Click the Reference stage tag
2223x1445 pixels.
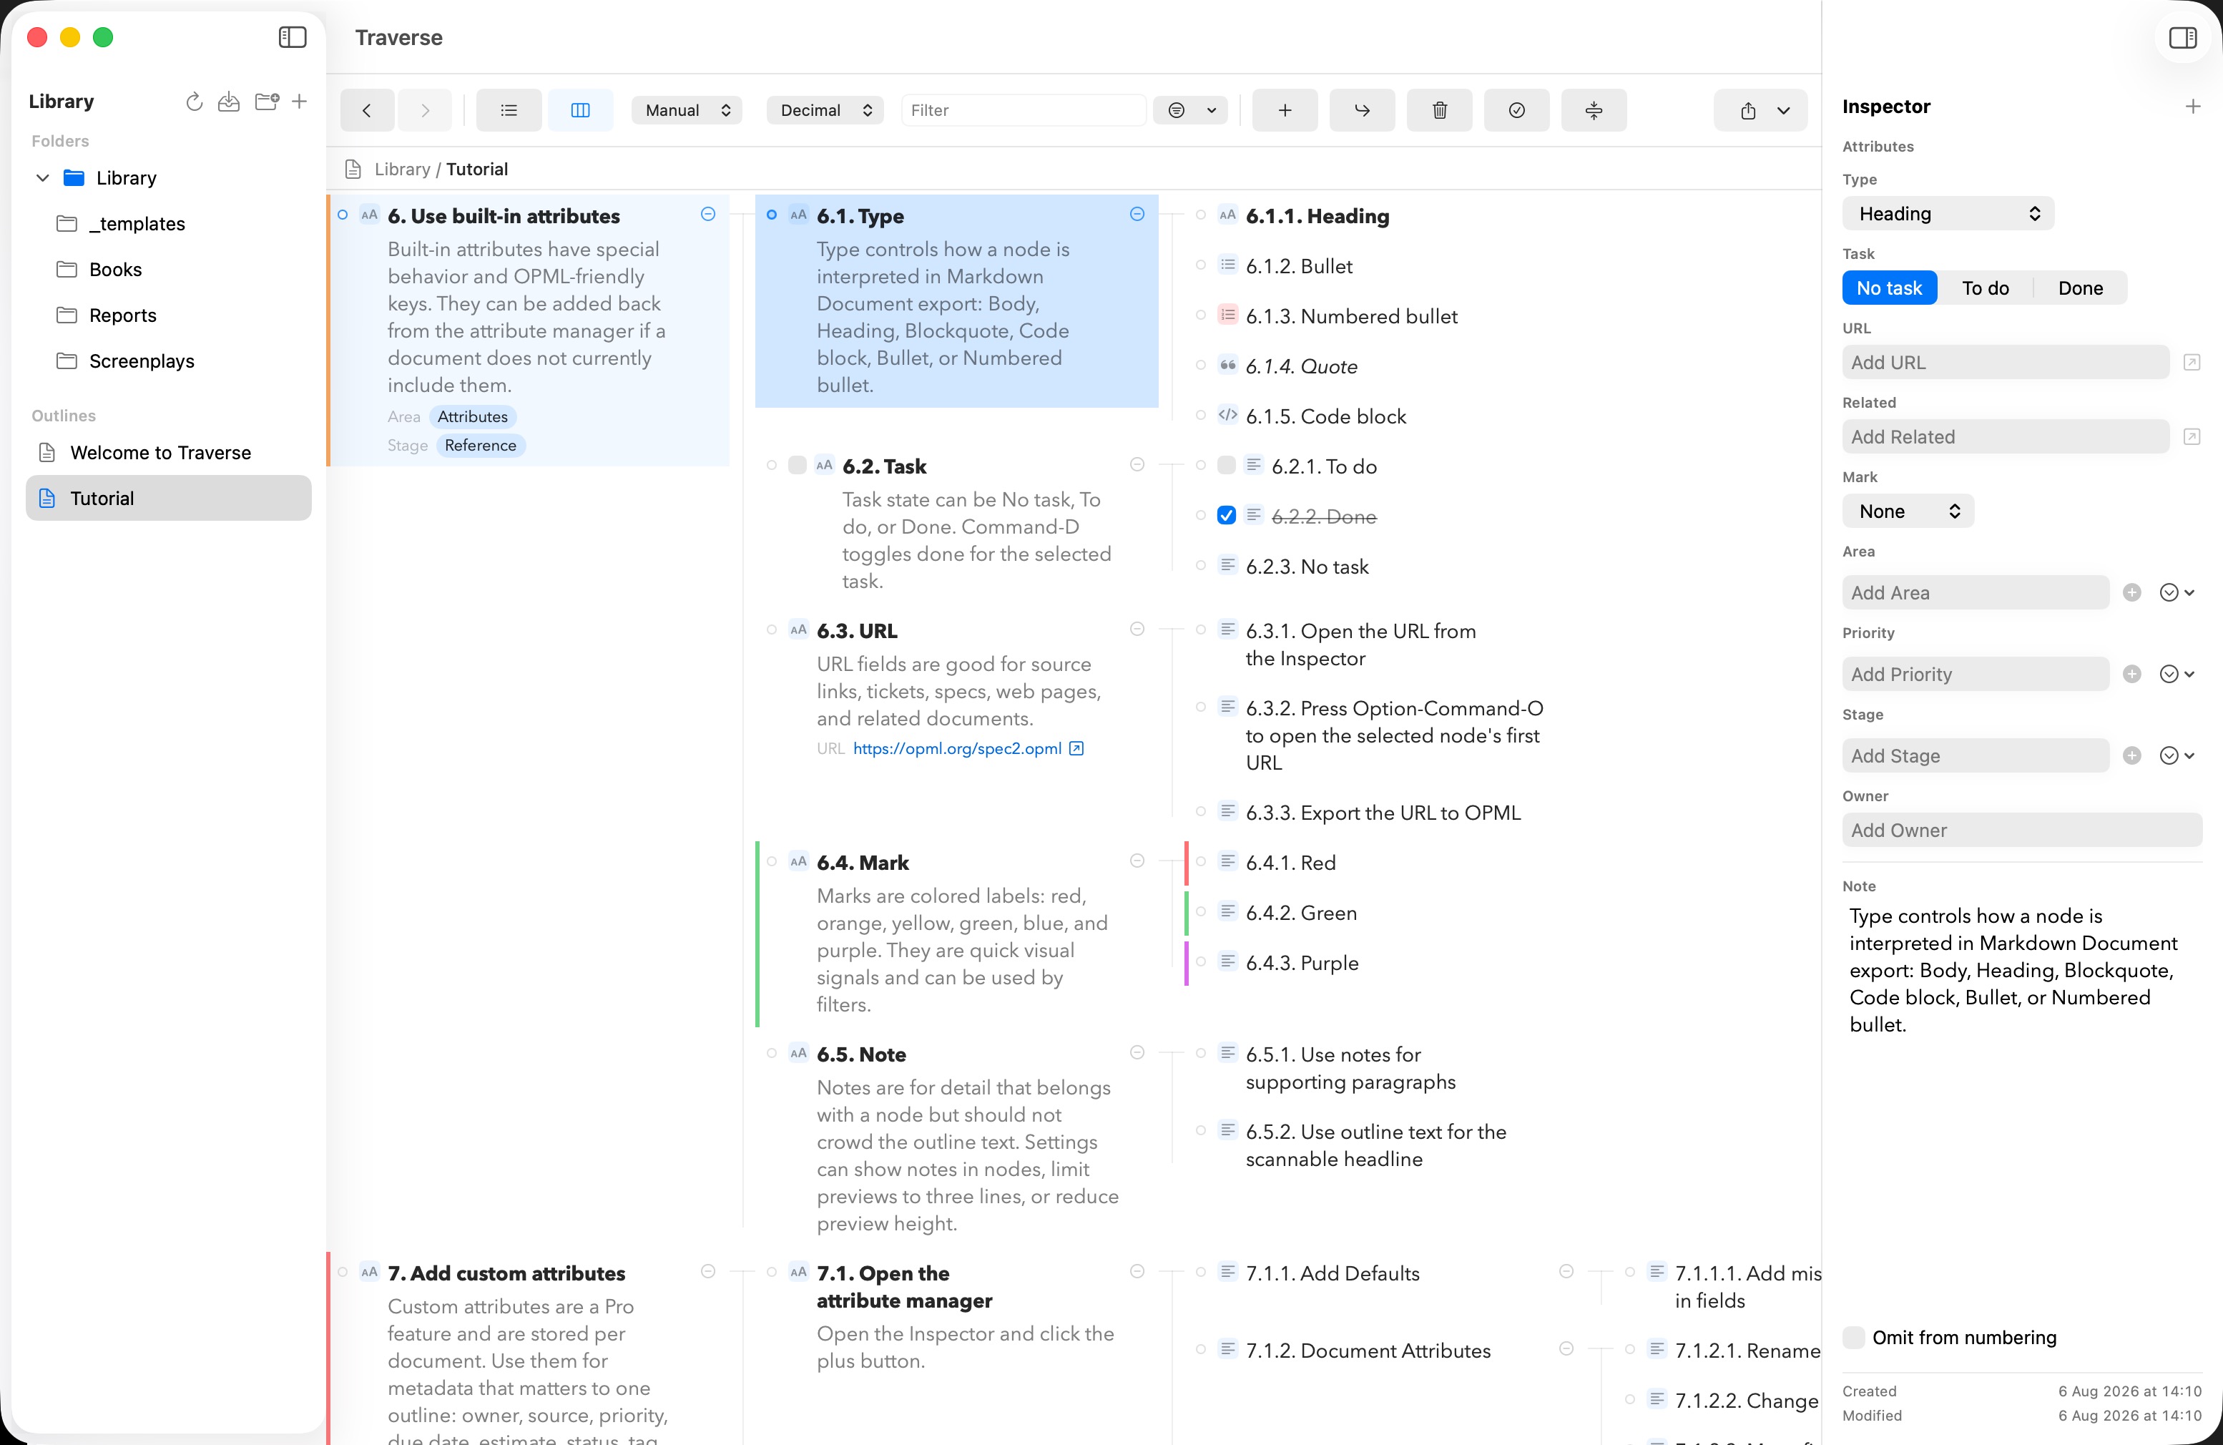(480, 446)
